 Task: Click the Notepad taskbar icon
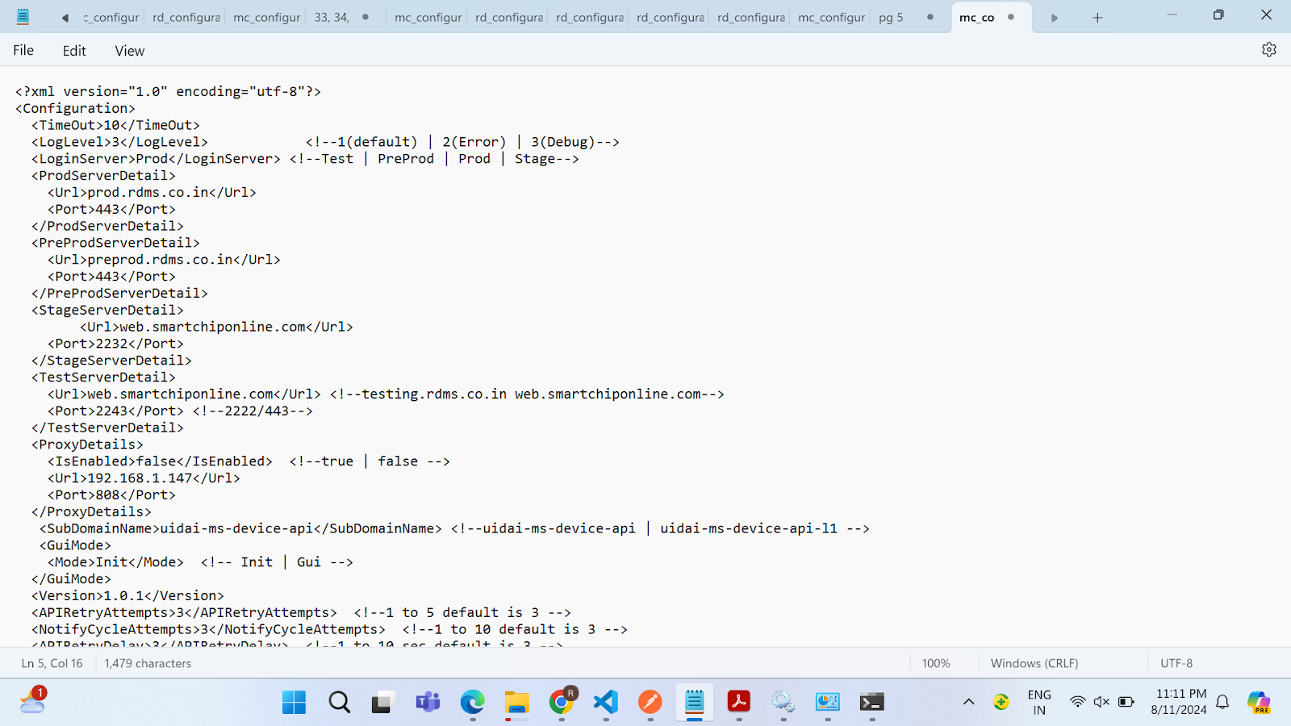click(x=695, y=703)
